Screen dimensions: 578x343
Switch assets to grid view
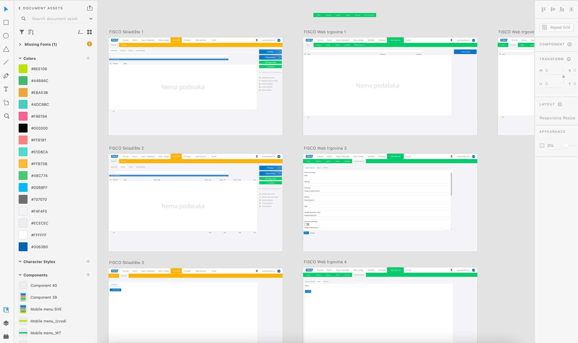point(89,32)
